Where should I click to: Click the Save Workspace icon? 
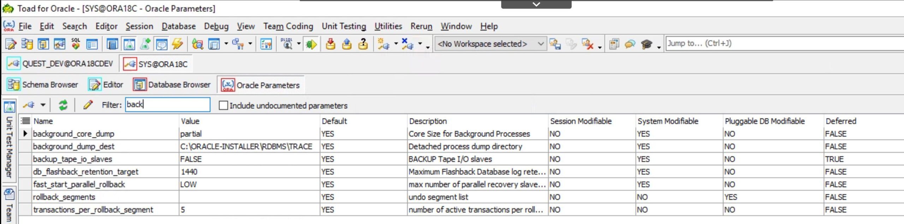(x=555, y=44)
